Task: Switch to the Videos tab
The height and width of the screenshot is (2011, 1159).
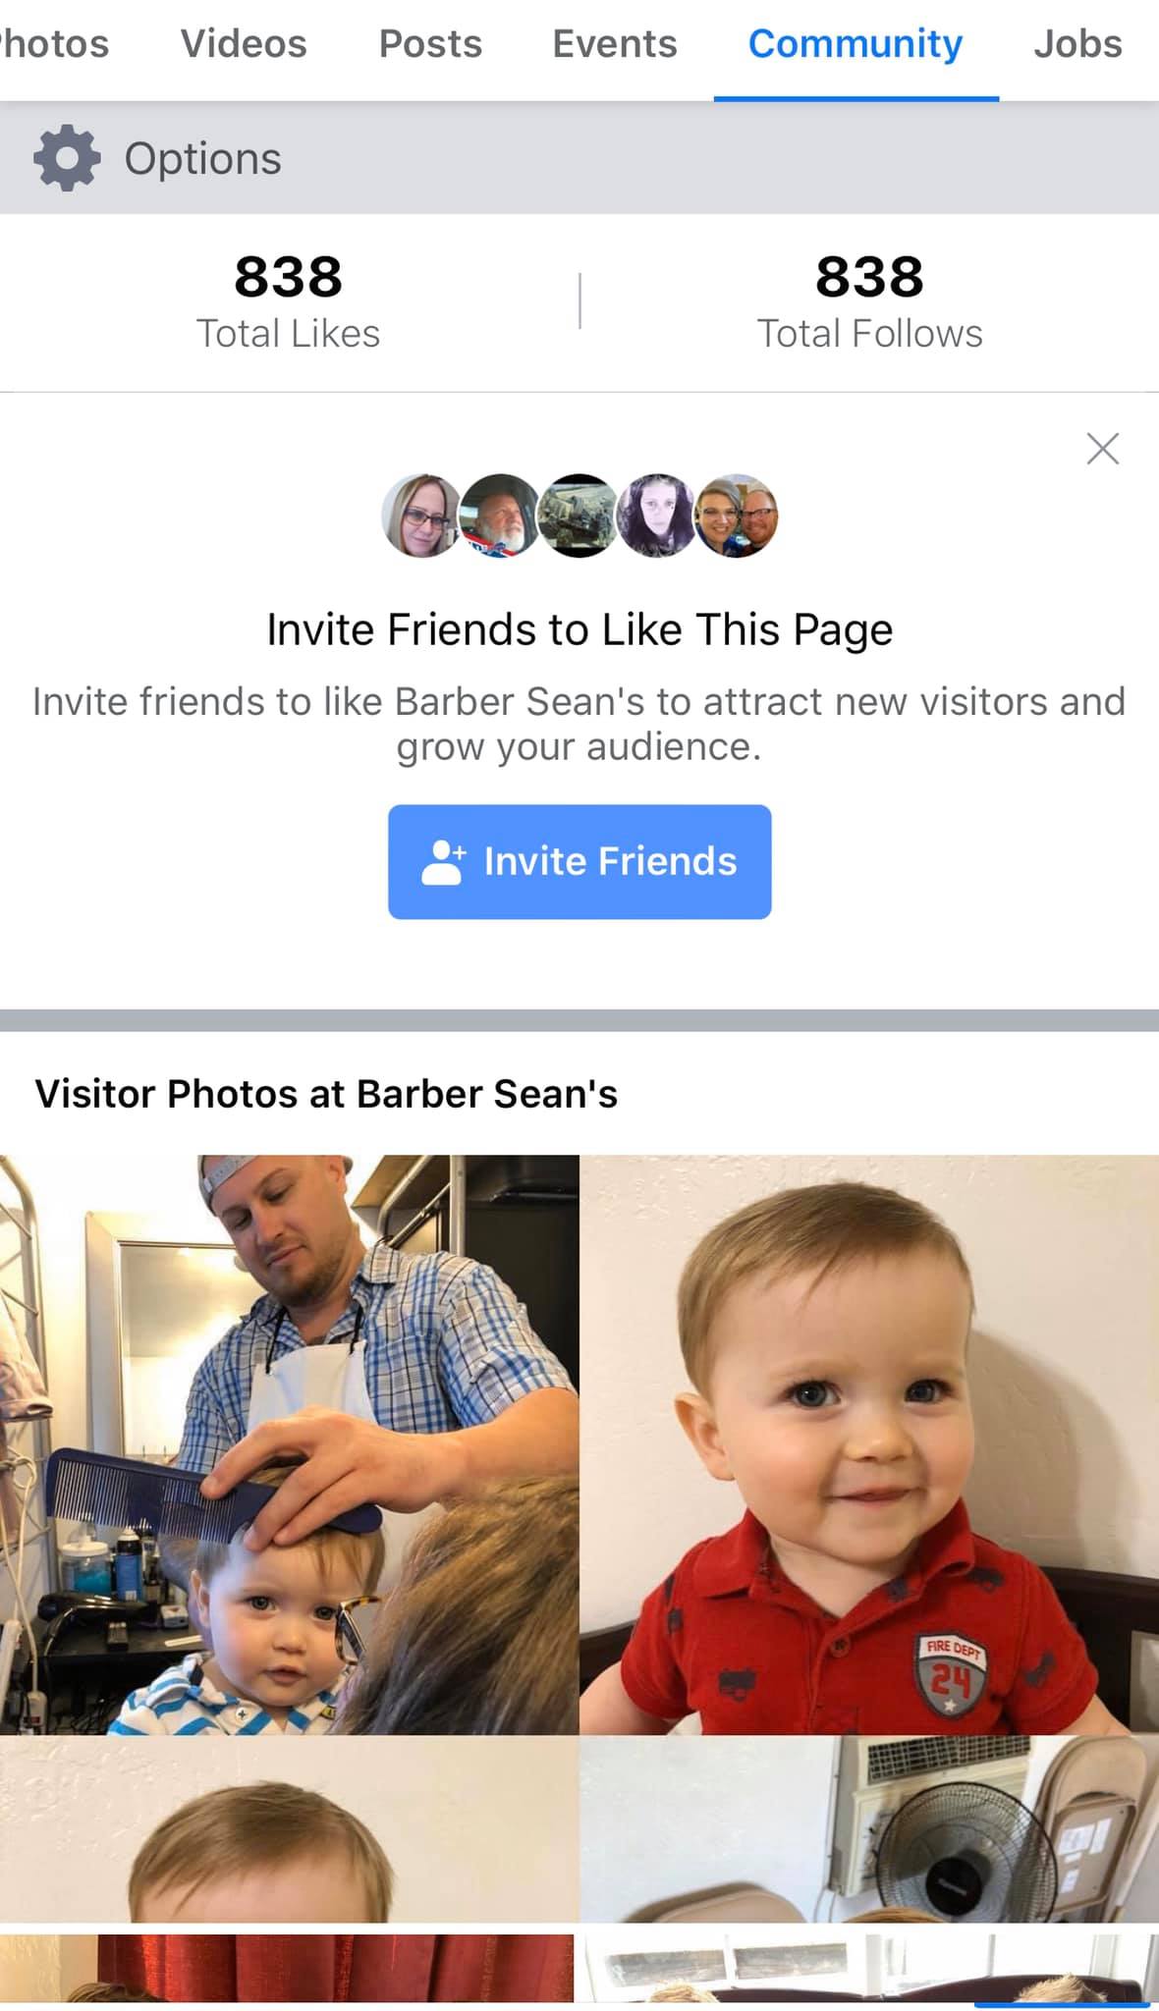Action: pos(244,44)
